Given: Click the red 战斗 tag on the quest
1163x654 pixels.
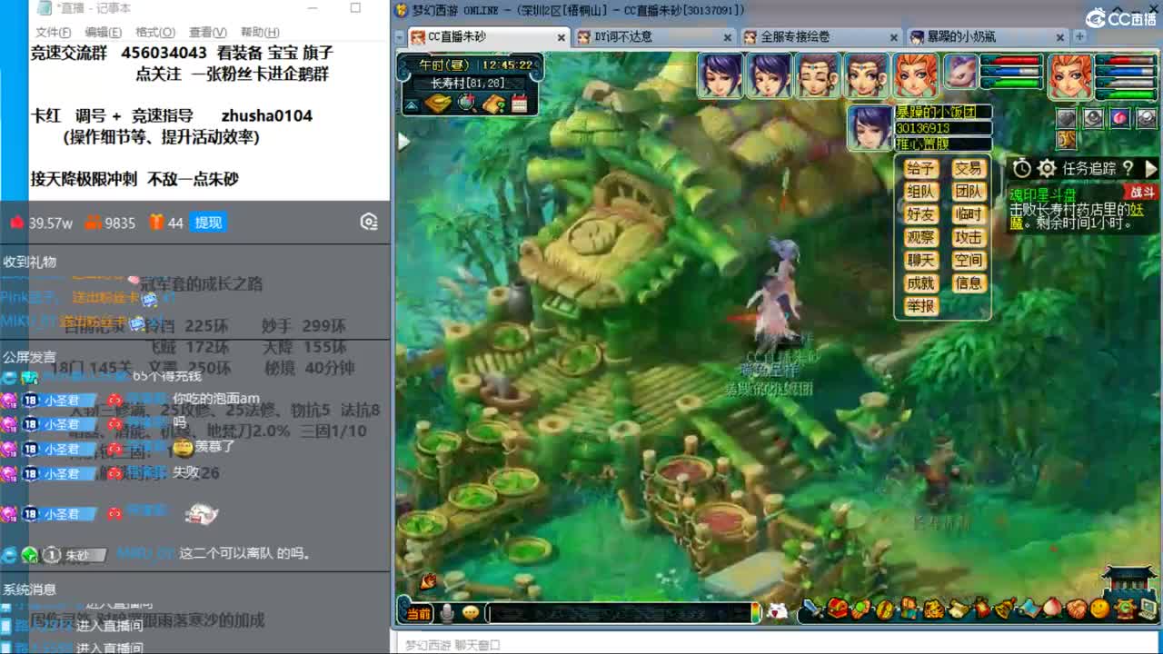Looking at the screenshot, I should click(x=1140, y=193).
